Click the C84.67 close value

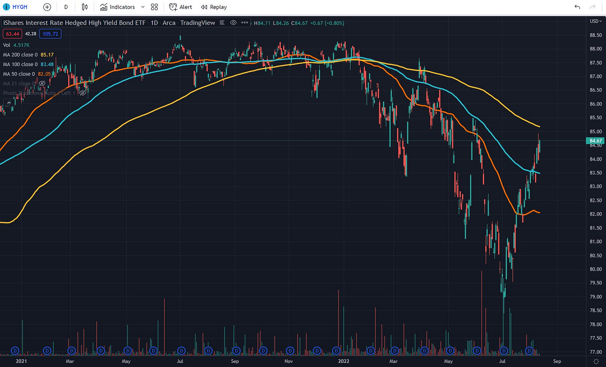click(x=299, y=23)
